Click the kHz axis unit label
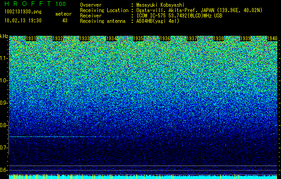Viewport: 281px width, 179px height. point(4,36)
